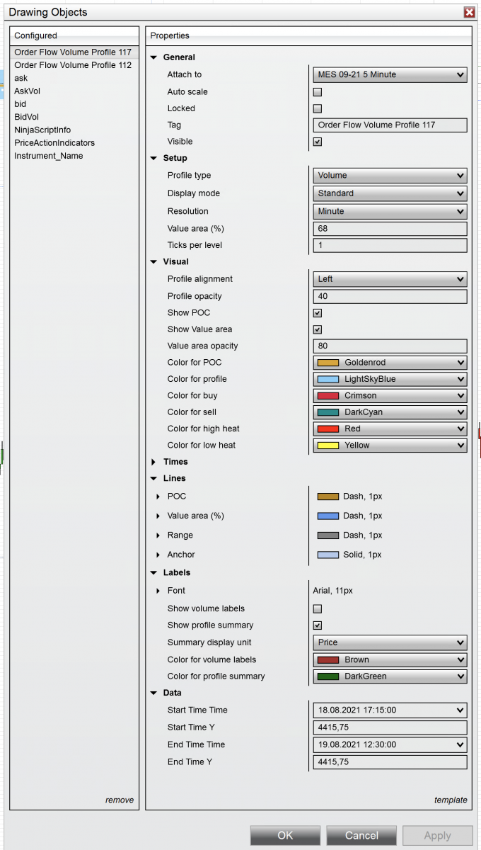Select Order Flow Volume Profile 112
The width and height of the screenshot is (481, 850).
(x=73, y=65)
